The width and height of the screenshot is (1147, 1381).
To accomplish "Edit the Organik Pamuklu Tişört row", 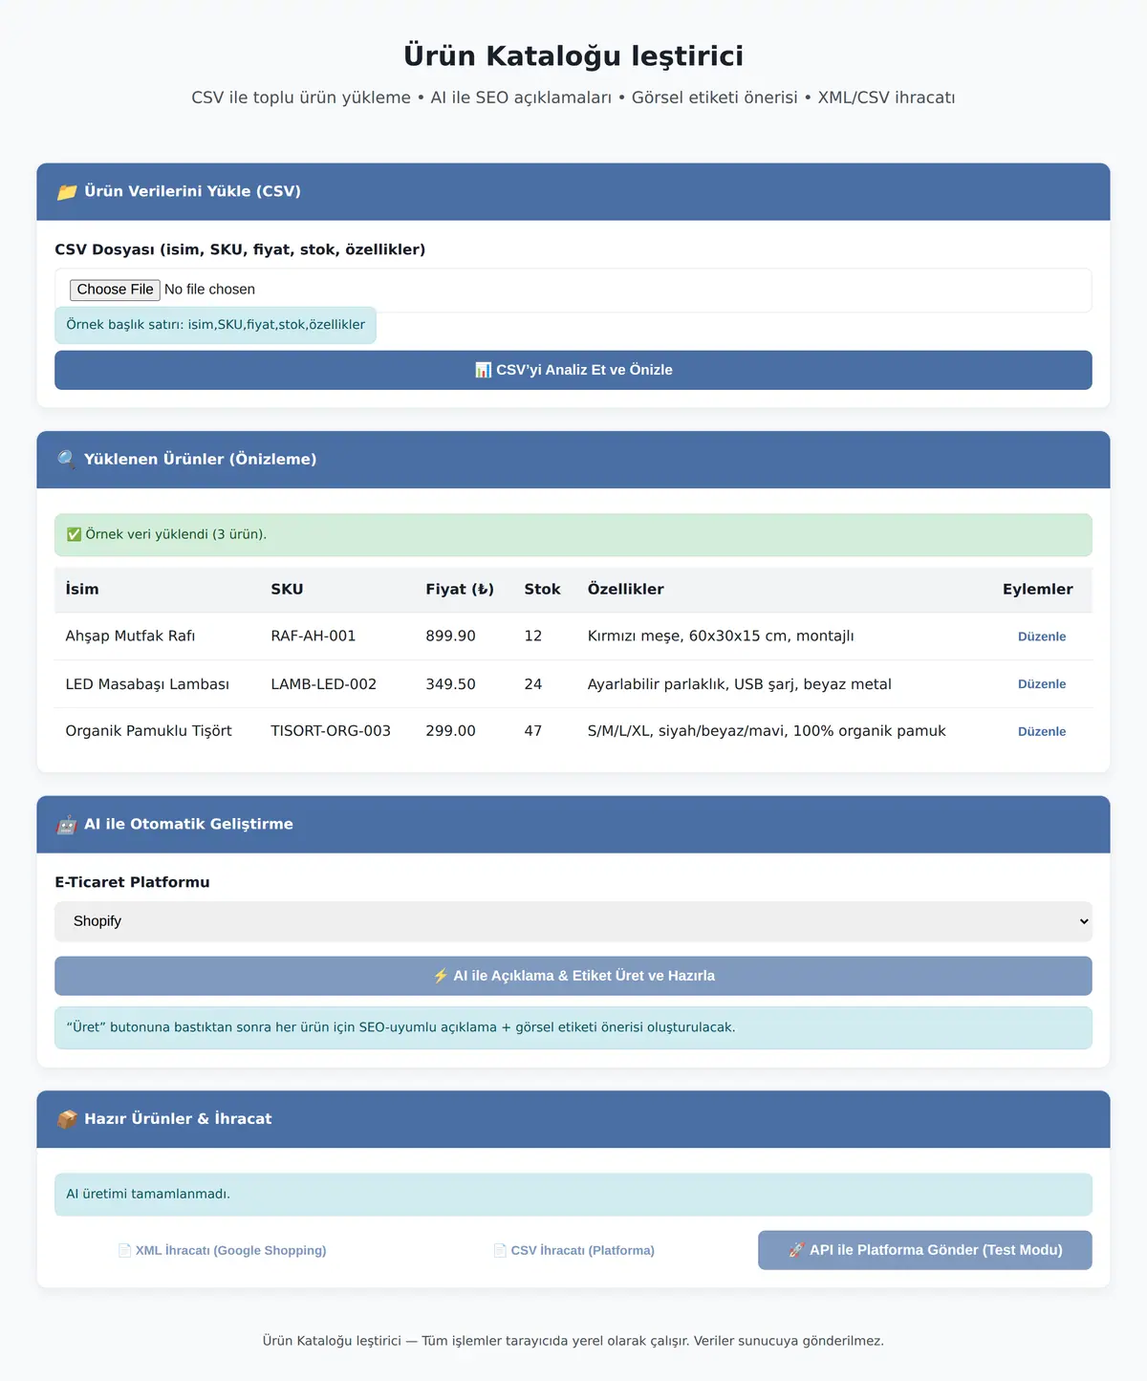I will pyautogui.click(x=1042, y=731).
